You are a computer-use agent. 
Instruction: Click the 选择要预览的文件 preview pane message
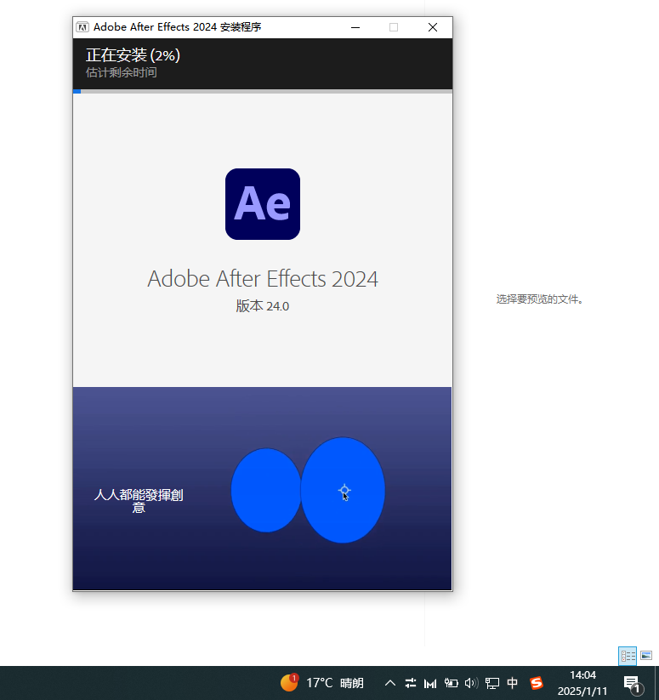click(539, 299)
